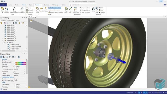This screenshot has width=167, height=94.
Task: Toggle Lock pan Enable checkbox
Action: pos(15,86)
